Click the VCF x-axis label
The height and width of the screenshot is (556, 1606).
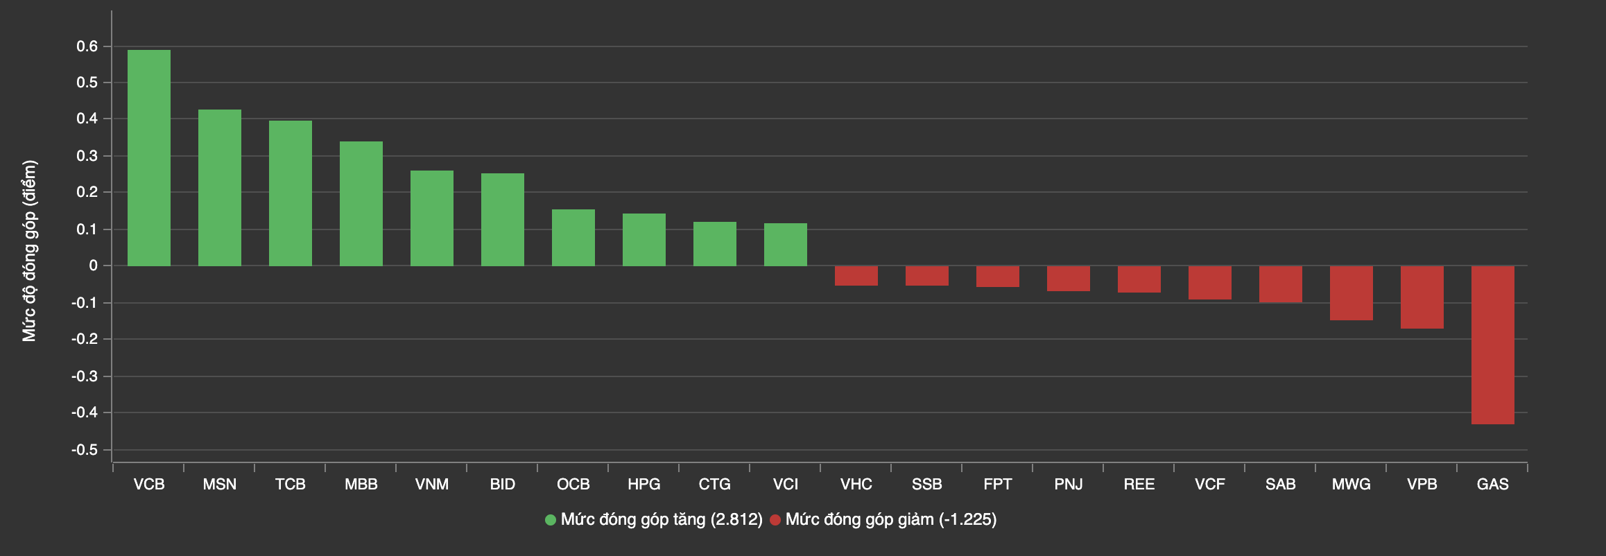(1210, 485)
